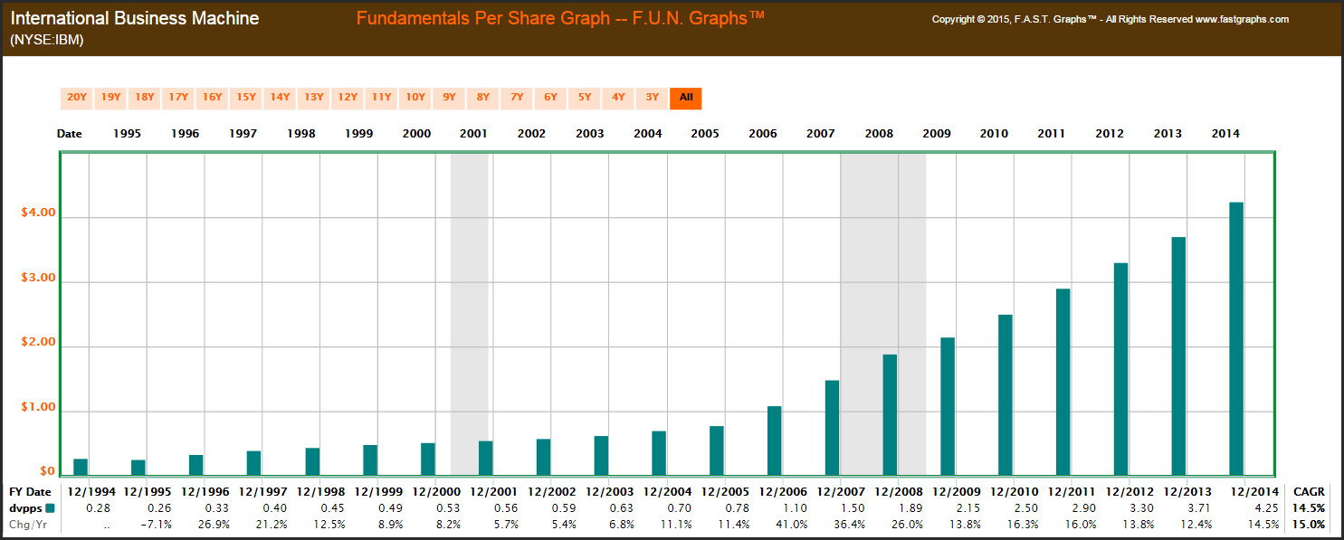The height and width of the screenshot is (540, 1344).
Task: Select the 12/2010 dividend bar
Action: [1005, 394]
